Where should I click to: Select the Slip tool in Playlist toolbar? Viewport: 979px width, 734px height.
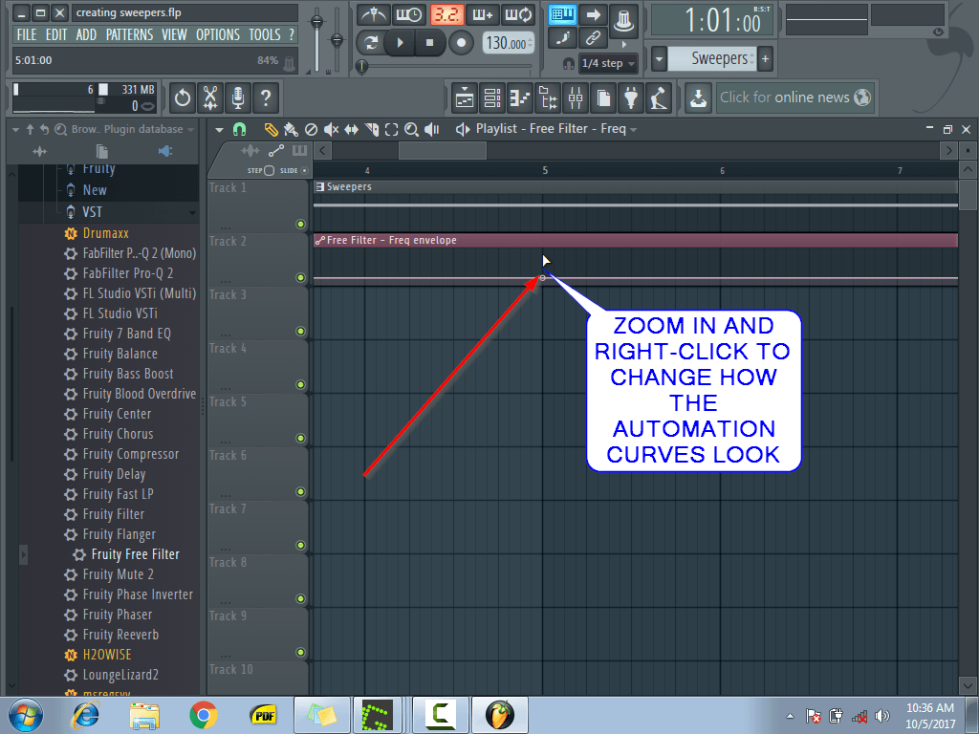(x=352, y=130)
